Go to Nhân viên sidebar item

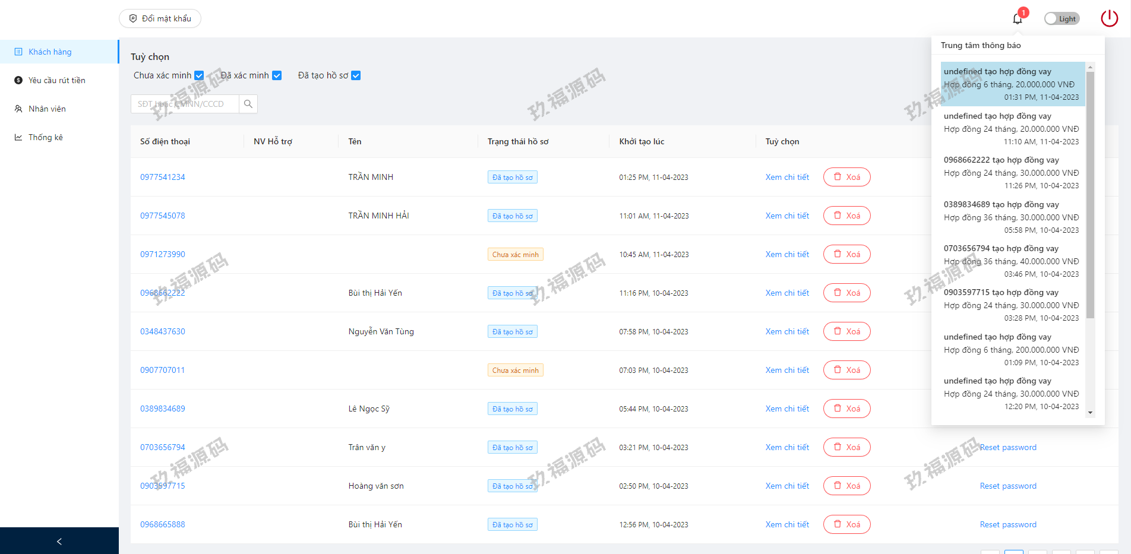tap(47, 109)
